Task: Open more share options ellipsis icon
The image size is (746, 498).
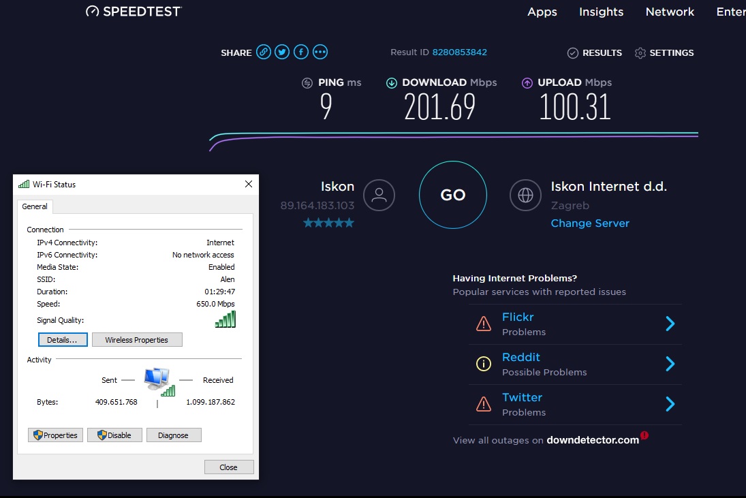Action: tap(320, 52)
